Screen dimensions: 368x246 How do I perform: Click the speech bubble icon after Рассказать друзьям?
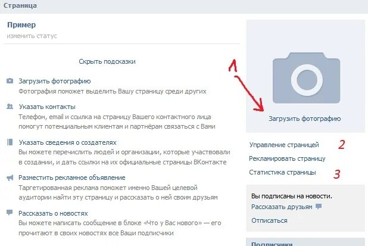[x=319, y=207]
